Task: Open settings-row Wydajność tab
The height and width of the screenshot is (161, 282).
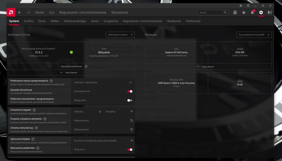Action: coord(174,21)
